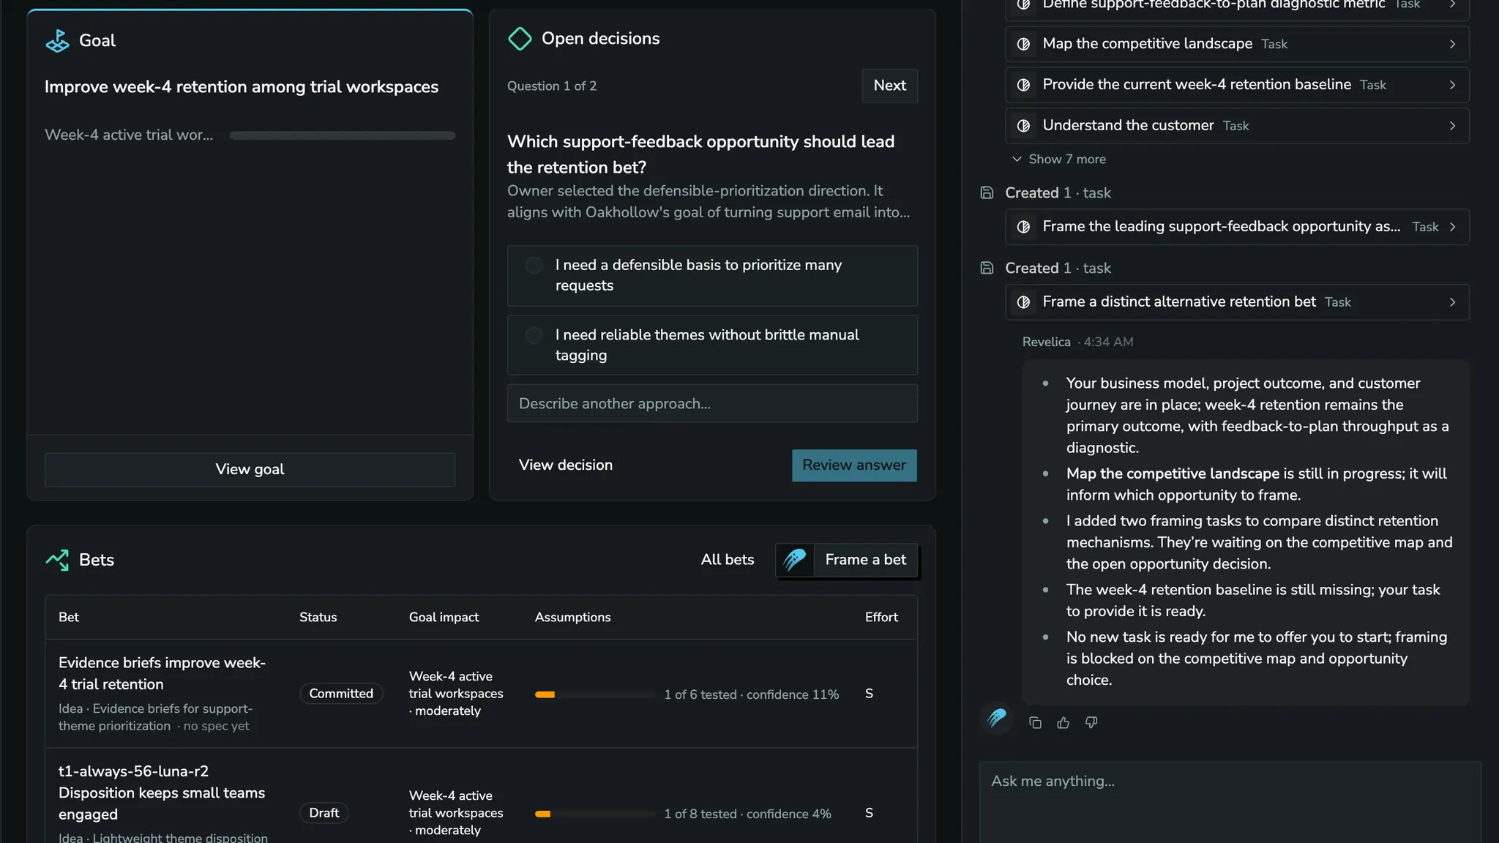Click the Week-4 active trial workspaces progress bar
Viewport: 1499px width, 843px height.
(342, 135)
